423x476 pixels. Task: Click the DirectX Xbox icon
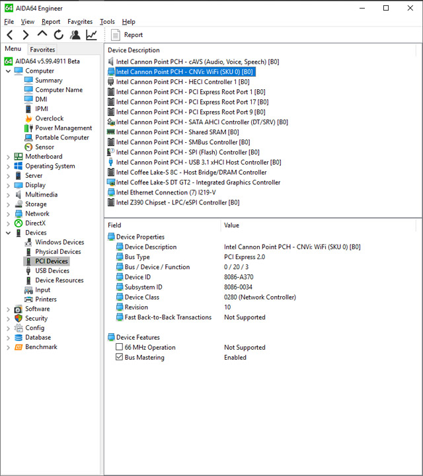click(19, 223)
